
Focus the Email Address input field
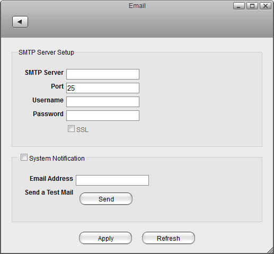(112, 180)
